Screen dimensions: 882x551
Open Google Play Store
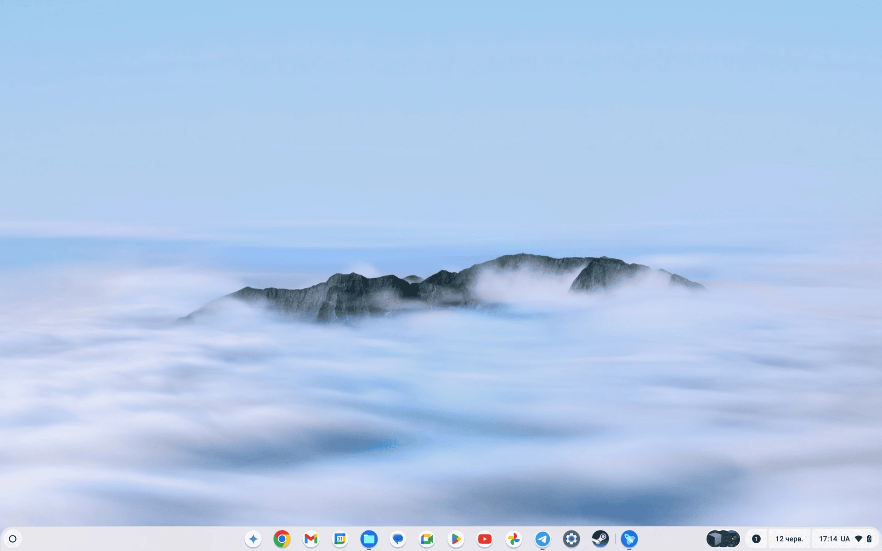[456, 539]
